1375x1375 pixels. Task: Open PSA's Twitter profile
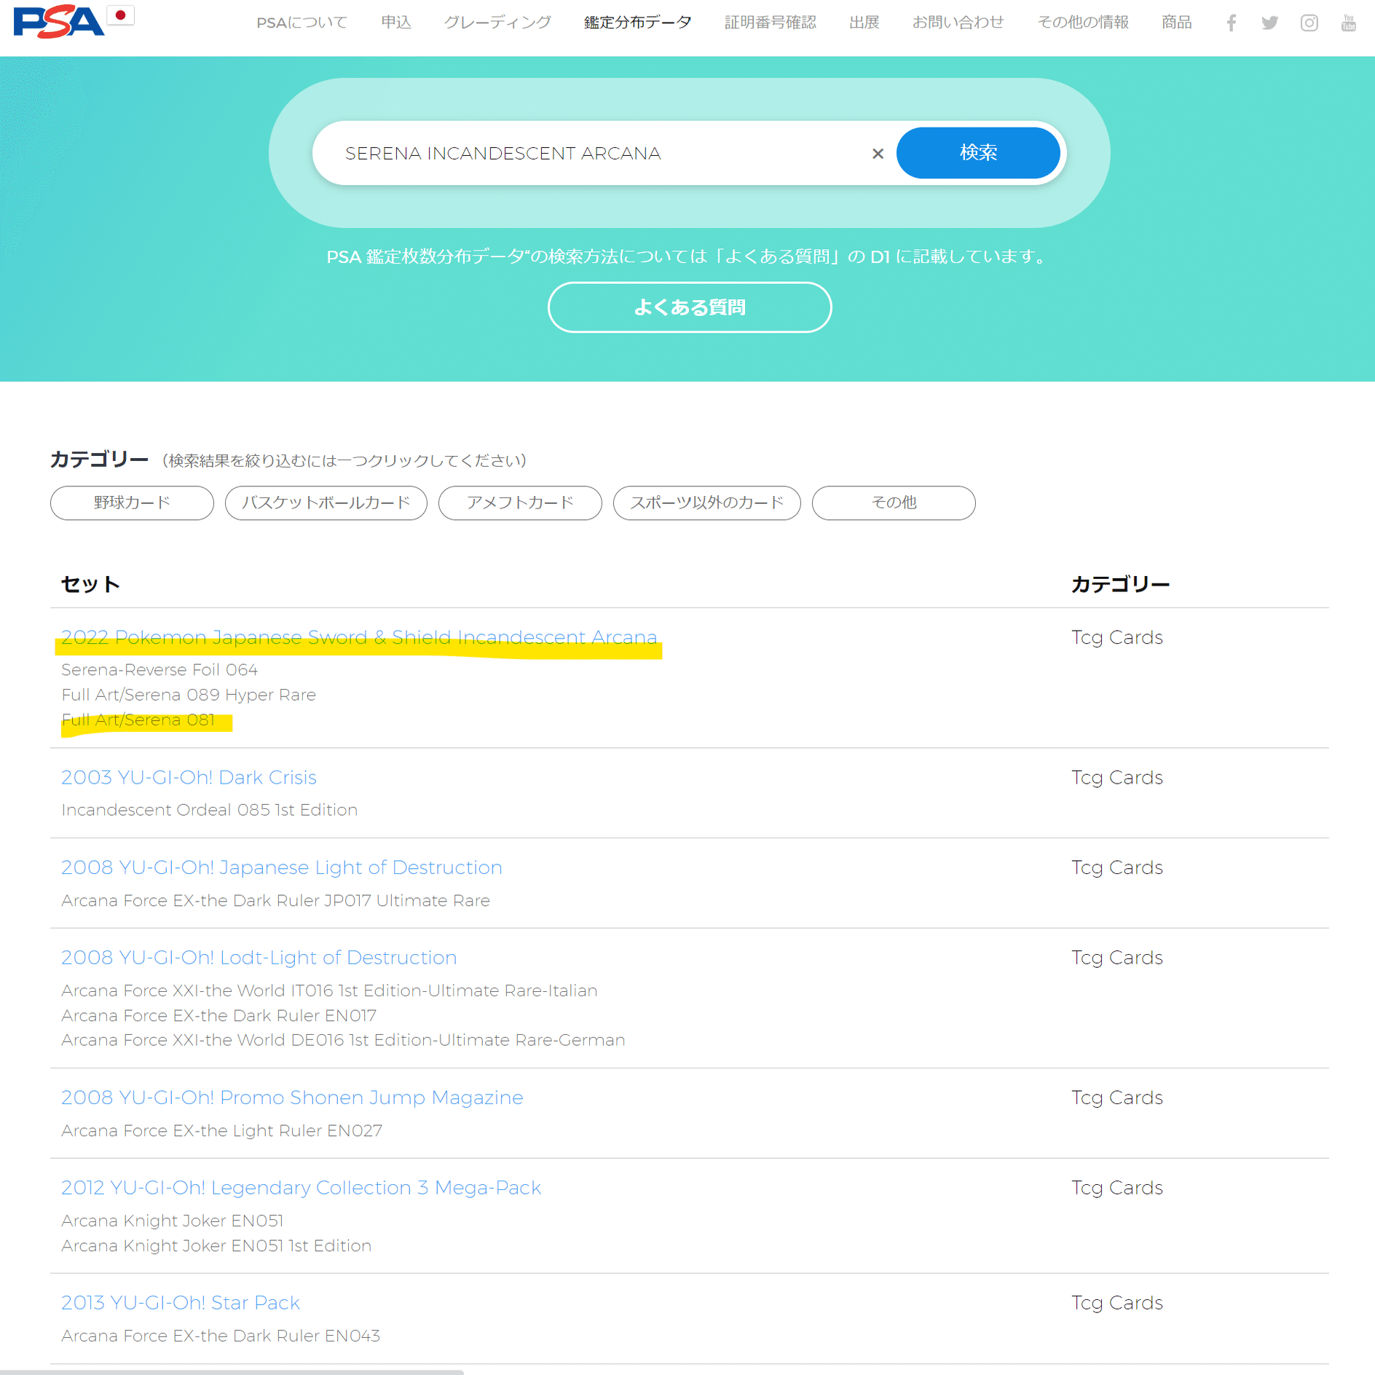[1270, 23]
